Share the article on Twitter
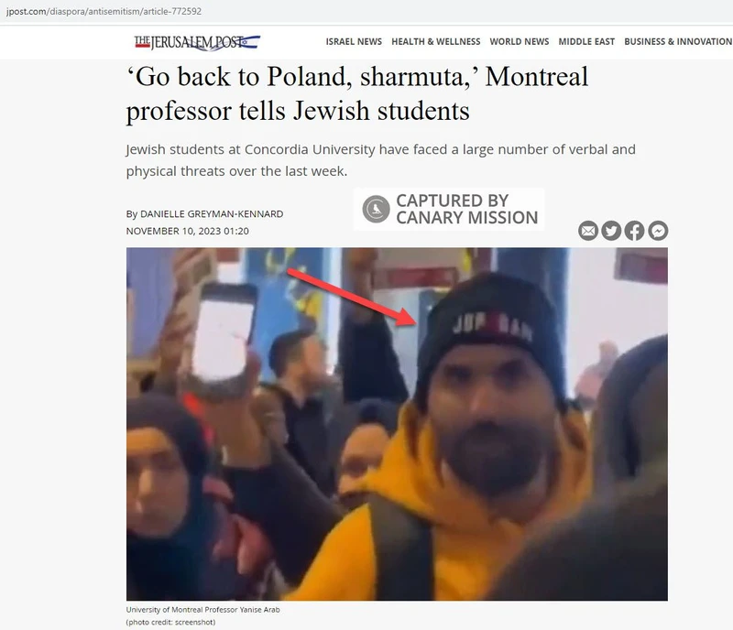This screenshot has width=733, height=630. click(611, 231)
